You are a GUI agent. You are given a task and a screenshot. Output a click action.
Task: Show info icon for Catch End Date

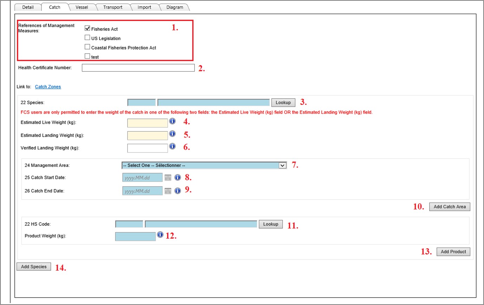tap(178, 191)
